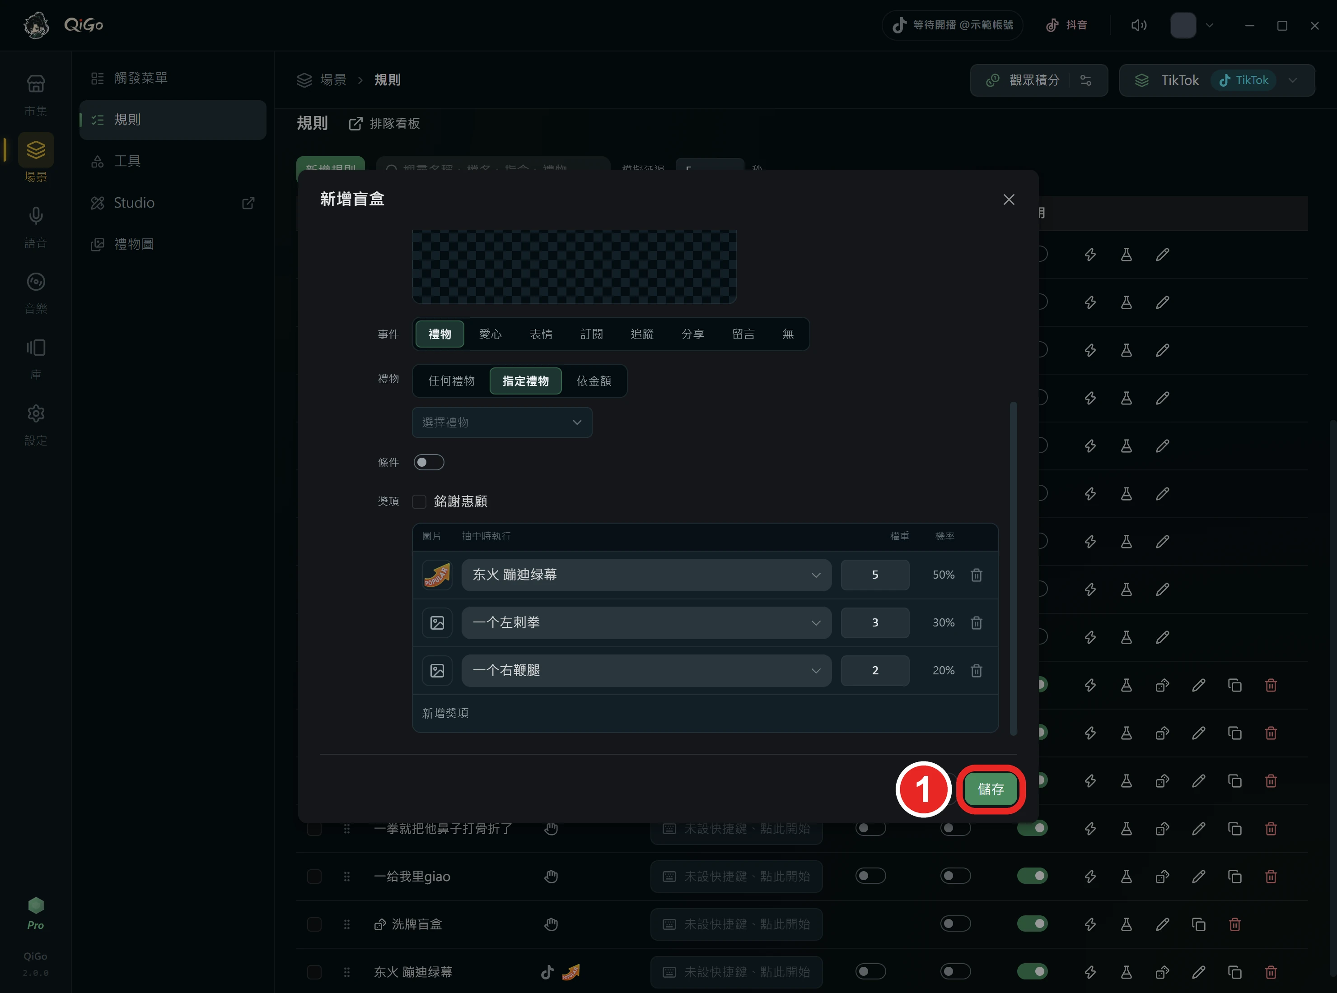Click the 东火 蹦迪绿幕 prize thumbnail
Viewport: 1337px width, 993px height.
[437, 575]
